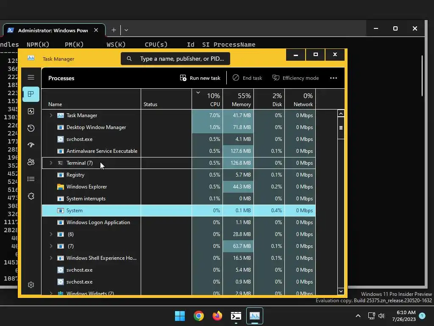Click Efficiency mode button
Image resolution: width=434 pixels, height=326 pixels.
tap(295, 78)
